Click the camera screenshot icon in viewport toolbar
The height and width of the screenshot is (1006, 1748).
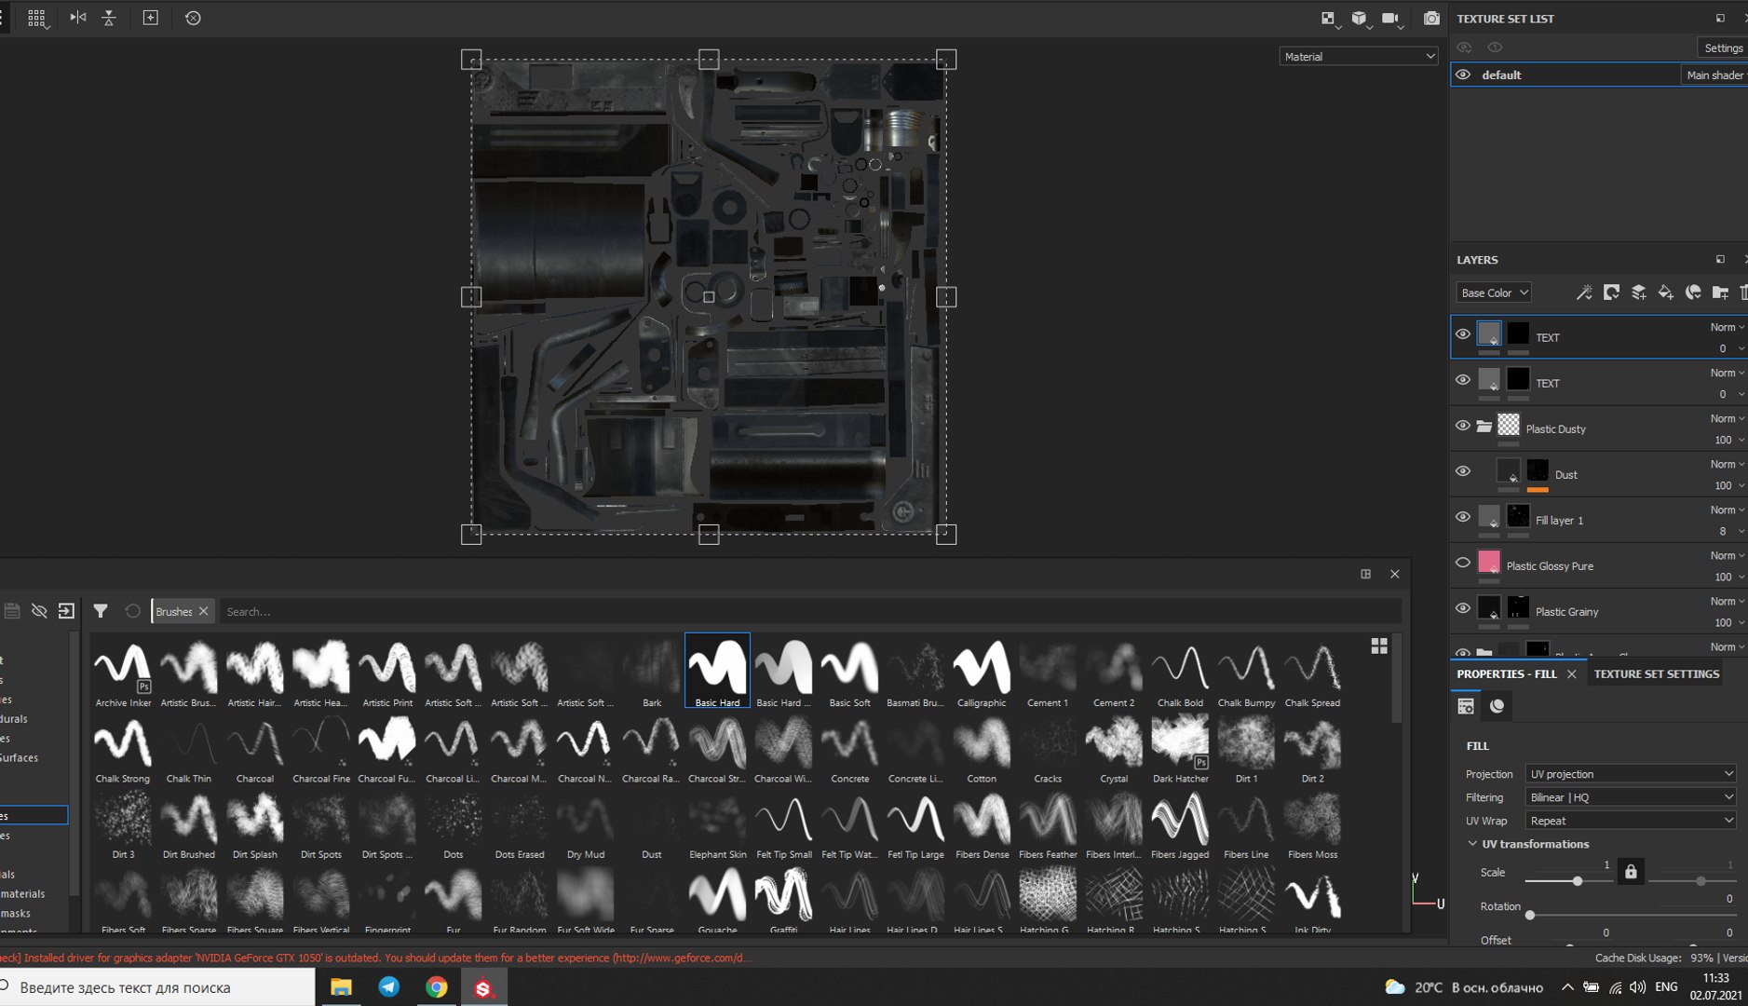point(1431,18)
